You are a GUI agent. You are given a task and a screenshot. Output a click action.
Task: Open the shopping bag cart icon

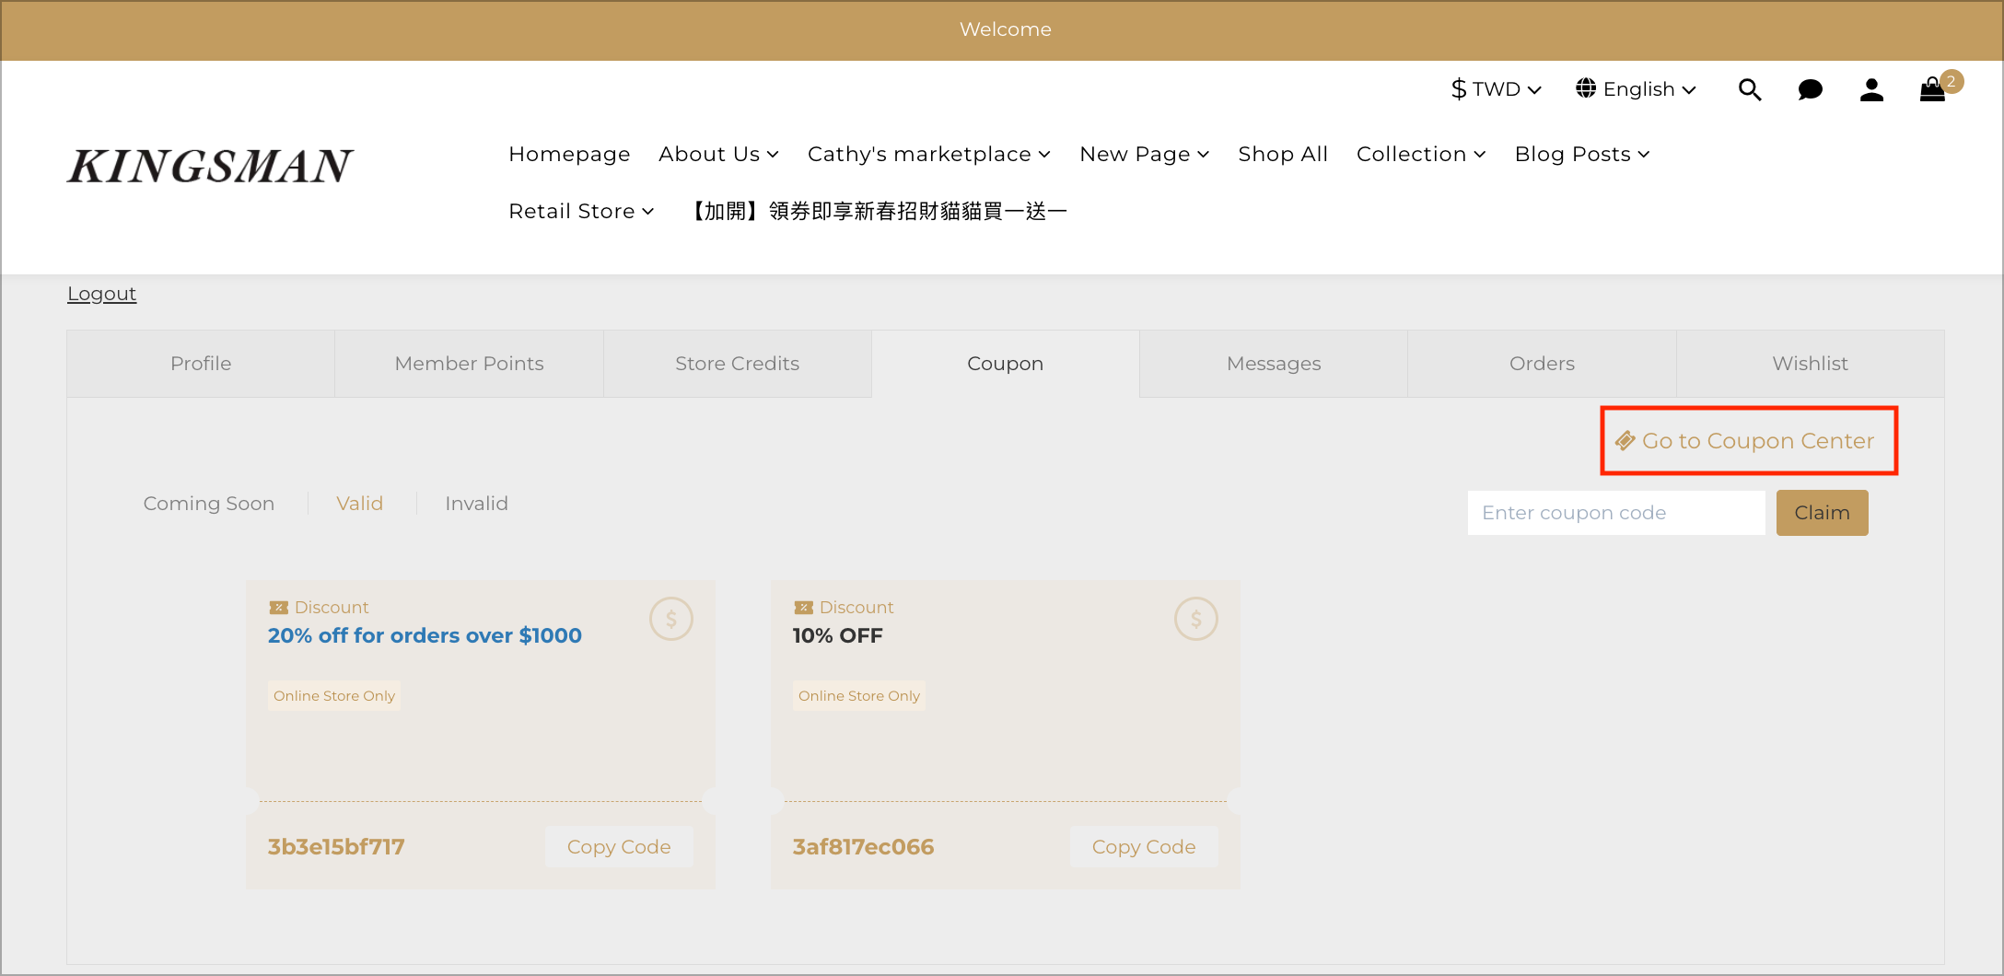pos(1932,89)
